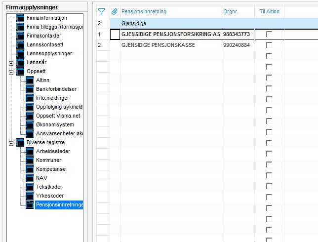Image resolution: width=318 pixels, height=242 pixels.
Task: Tick the Til Altinn checkbox below GJENSIDIGE PENSJONSKASSE row
Action: click(x=269, y=56)
